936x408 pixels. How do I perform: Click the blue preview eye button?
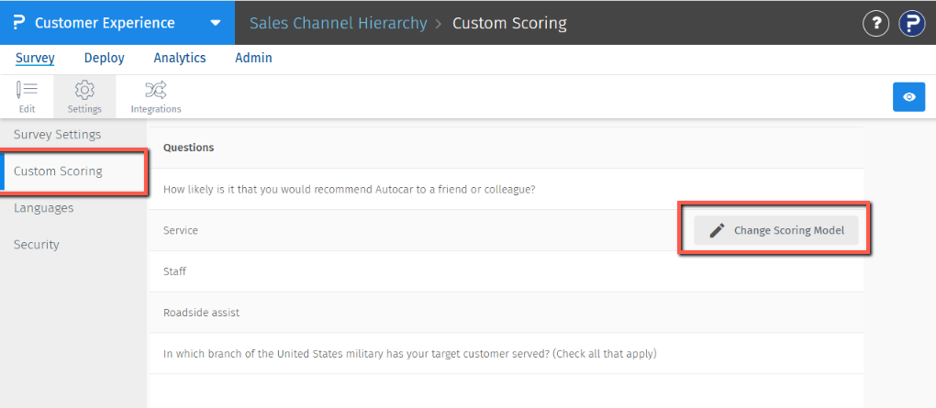click(909, 96)
